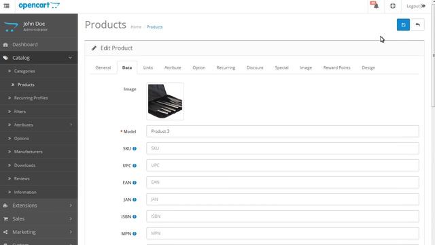This screenshot has width=435, height=245.
Task: Click the Edit Product pencil icon
Action: click(x=94, y=48)
